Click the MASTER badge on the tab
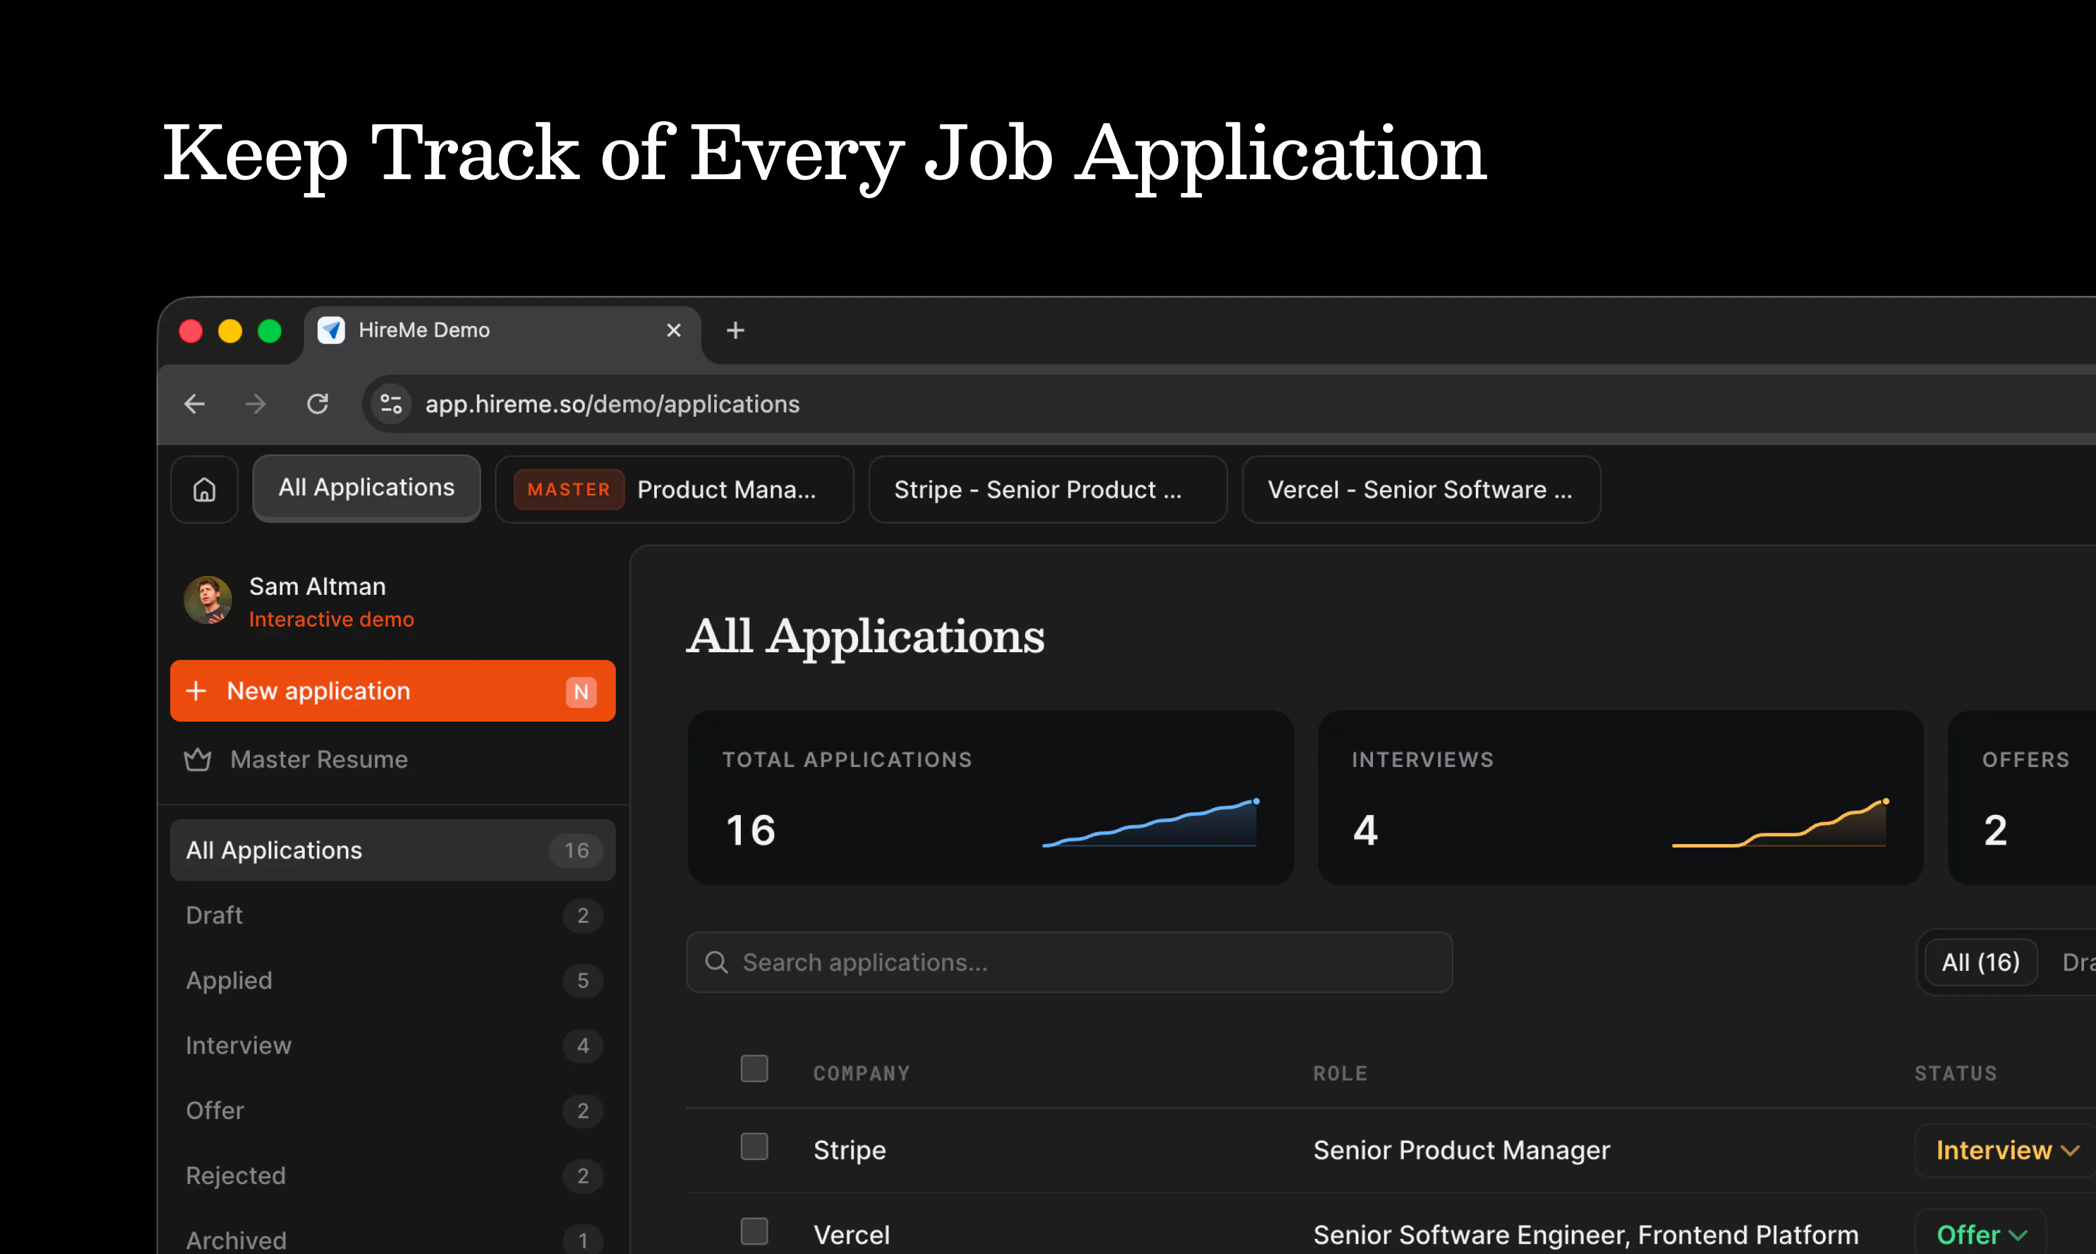The height and width of the screenshot is (1254, 2096). click(x=568, y=489)
